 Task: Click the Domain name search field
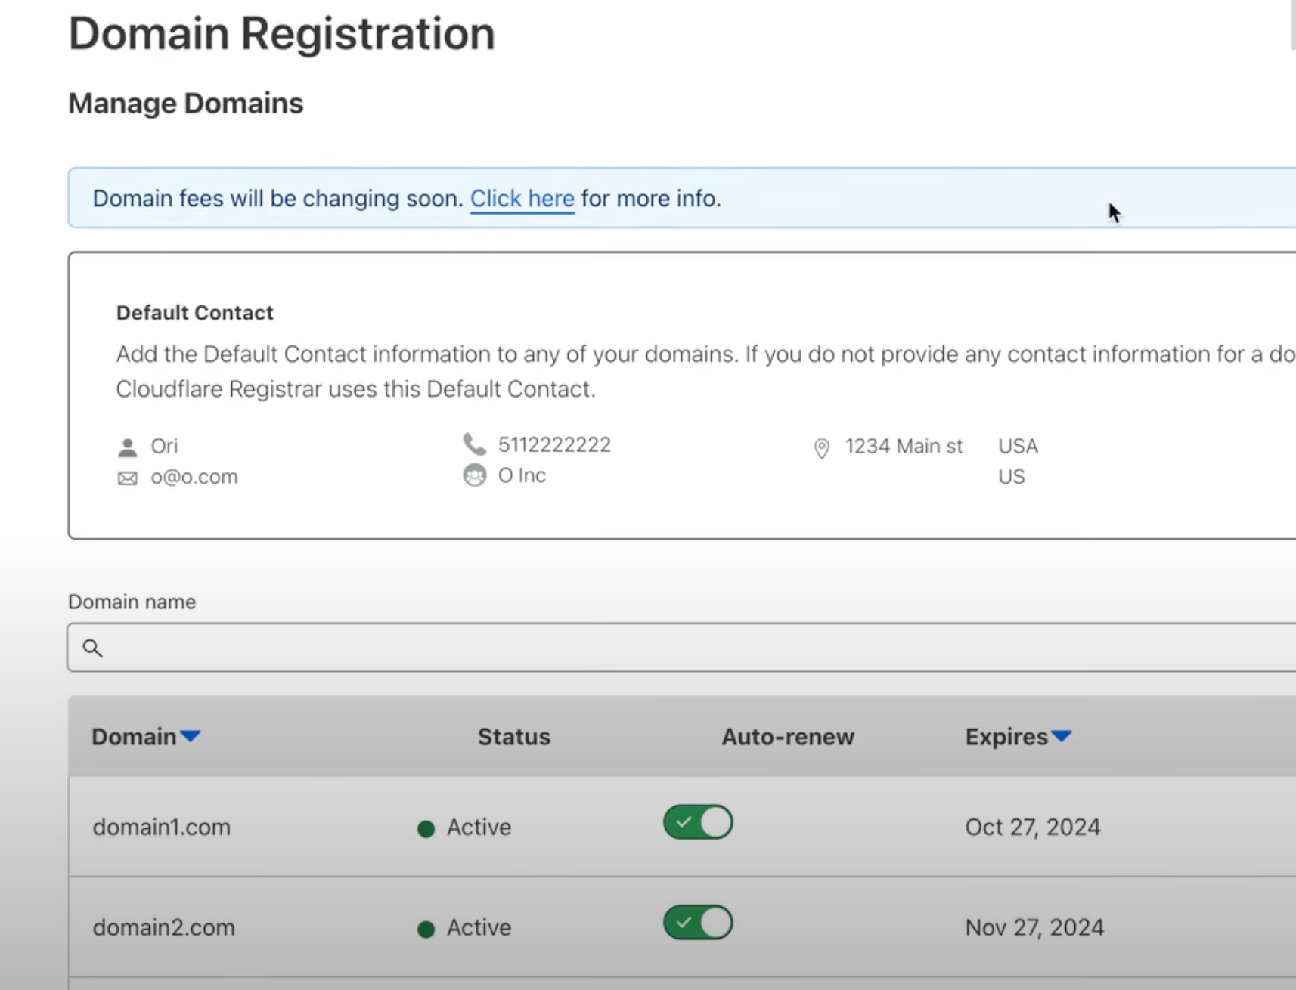click(454, 648)
